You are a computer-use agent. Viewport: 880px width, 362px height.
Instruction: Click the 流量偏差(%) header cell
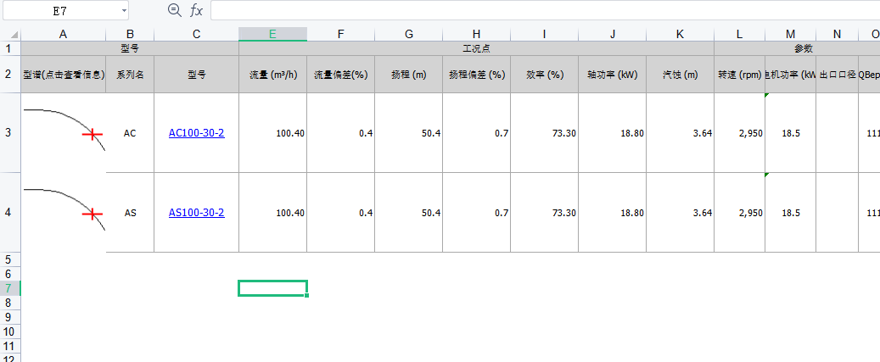click(x=340, y=74)
